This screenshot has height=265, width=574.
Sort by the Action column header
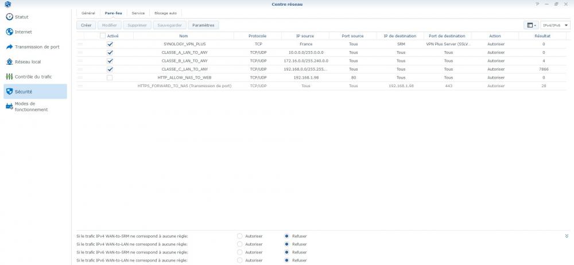495,36
